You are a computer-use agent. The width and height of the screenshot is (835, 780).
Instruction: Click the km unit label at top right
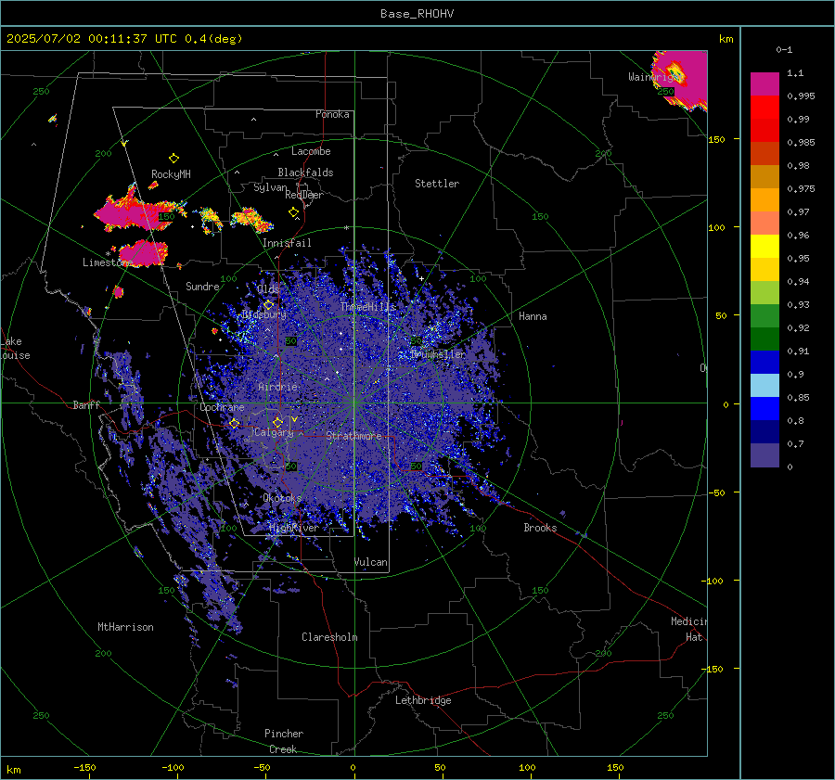click(x=726, y=39)
